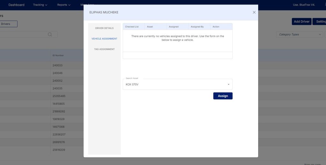This screenshot has width=326, height=165.
Task: Select the row with ID 240033
Action: coord(58,65)
